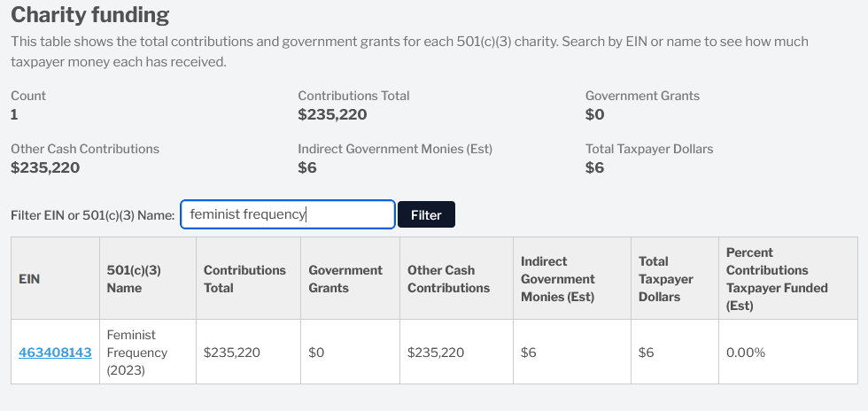
Task: Select the $0 Government Grants table cell
Action: click(317, 353)
